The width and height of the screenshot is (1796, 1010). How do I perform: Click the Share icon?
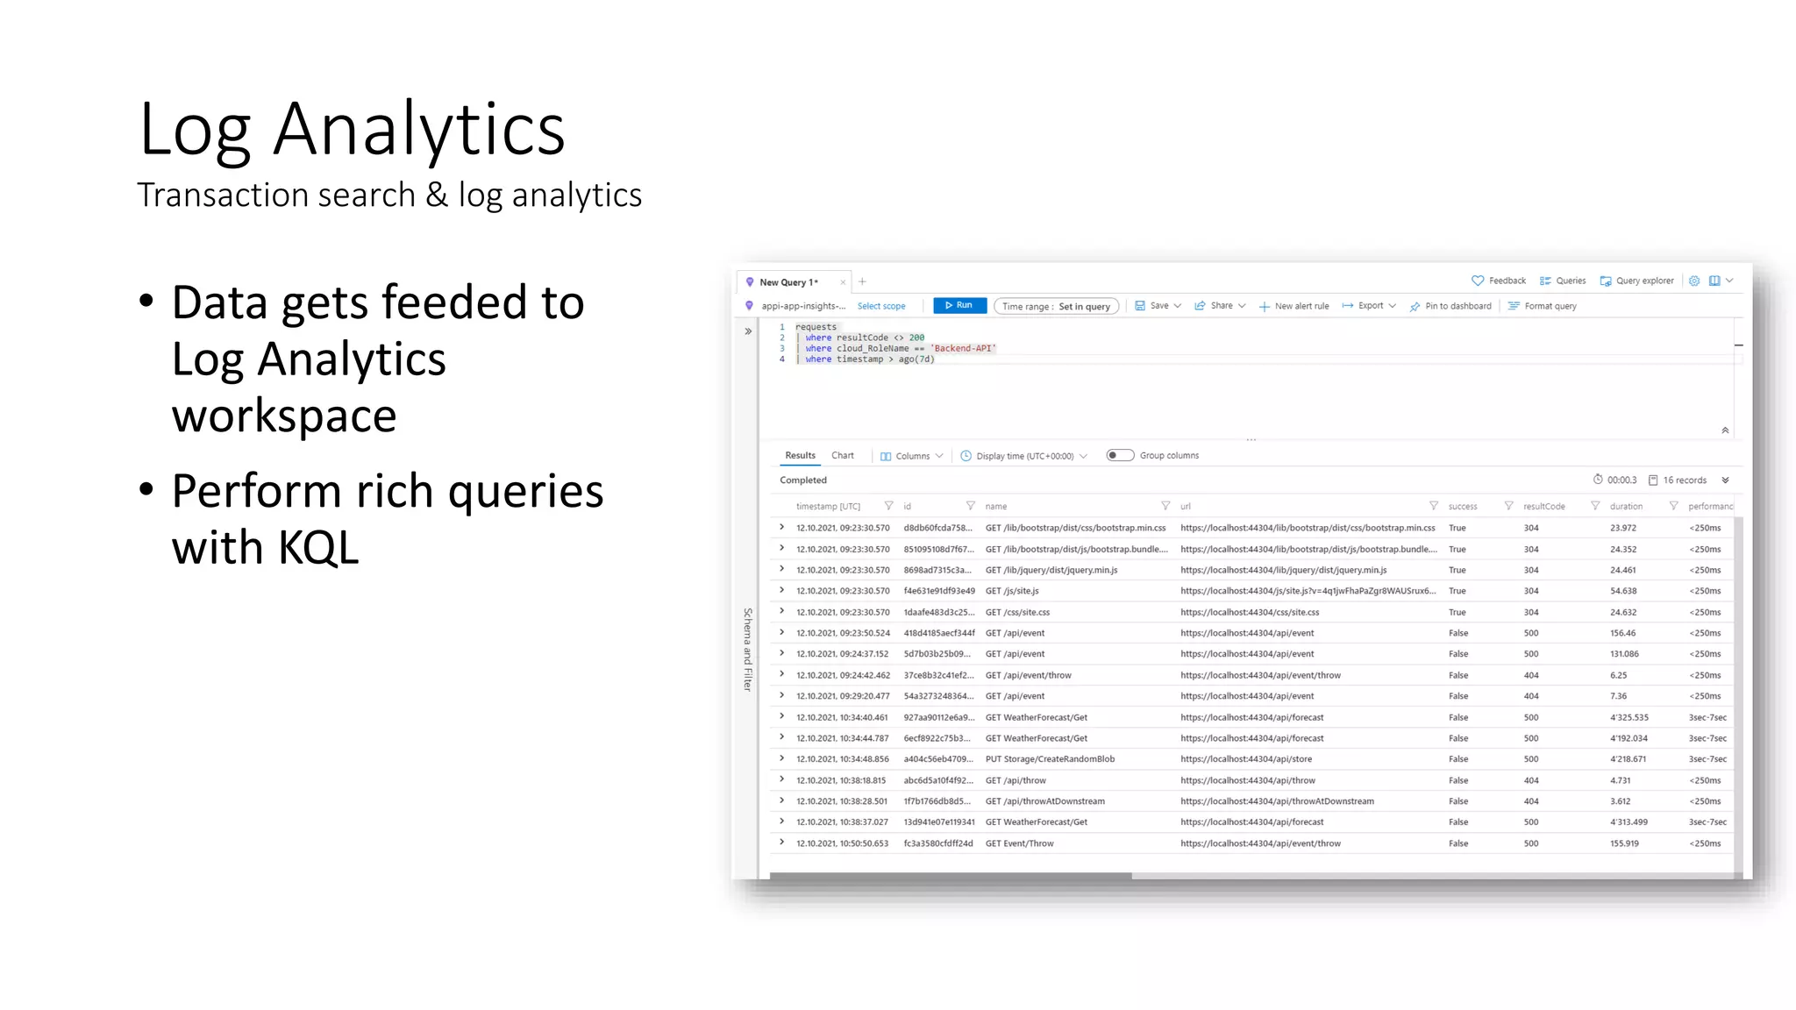pyautogui.click(x=1200, y=306)
